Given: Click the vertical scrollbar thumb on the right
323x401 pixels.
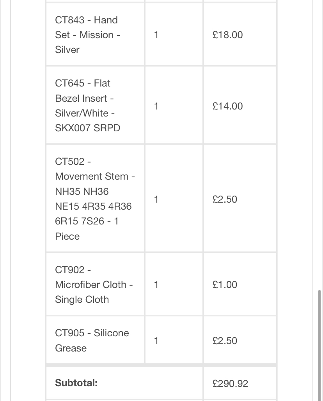Looking at the screenshot, I should coord(319,345).
